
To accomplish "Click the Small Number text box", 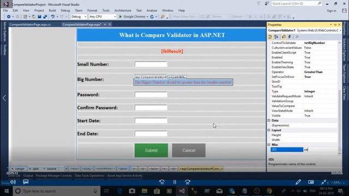I will (x=151, y=64).
